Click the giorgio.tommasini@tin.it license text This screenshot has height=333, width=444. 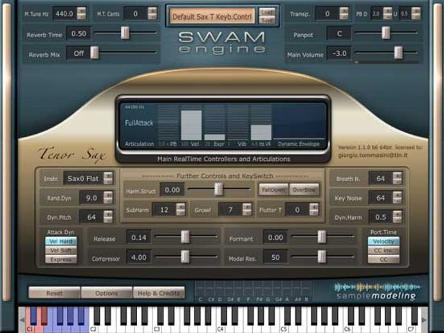(373, 155)
